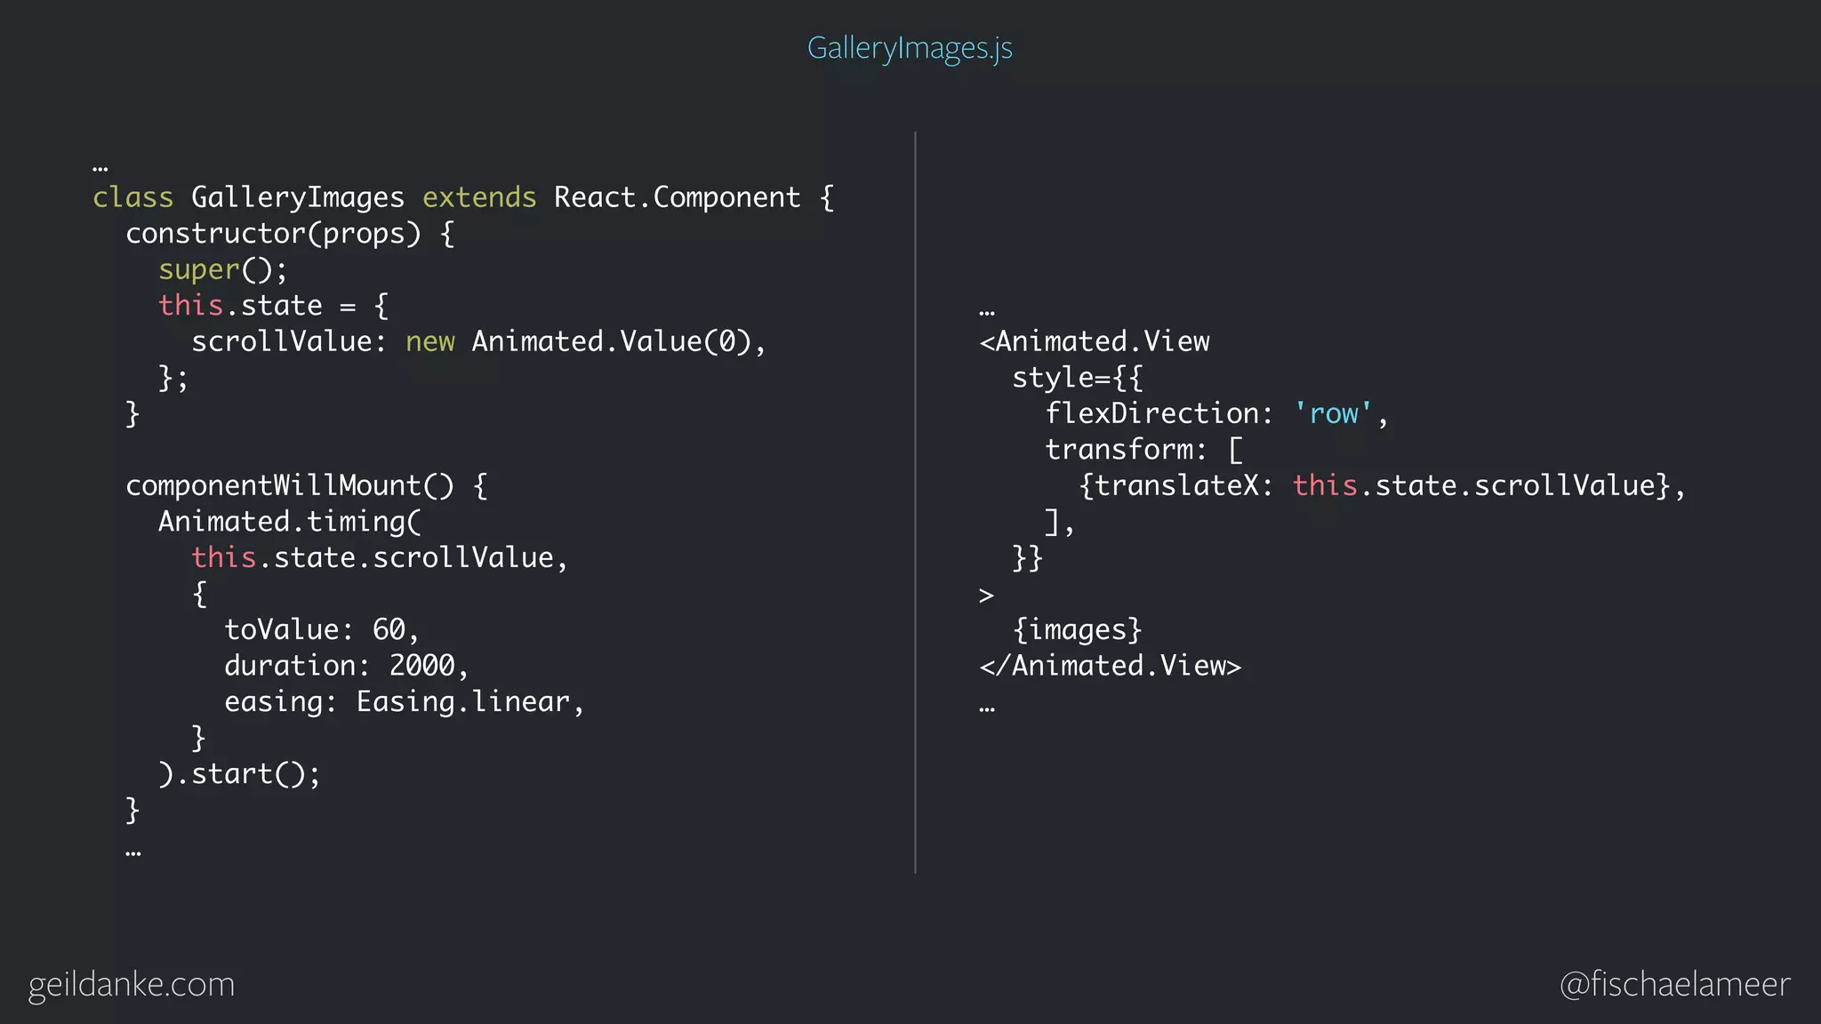Click the 'class GalleryImages extends React.Component {' line
1821x1024 pixels.
[x=463, y=197]
